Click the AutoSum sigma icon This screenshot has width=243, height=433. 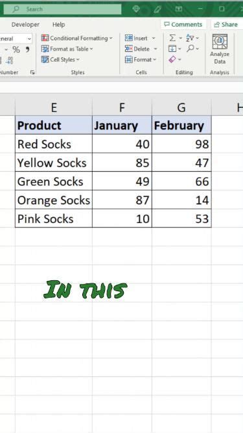[172, 38]
